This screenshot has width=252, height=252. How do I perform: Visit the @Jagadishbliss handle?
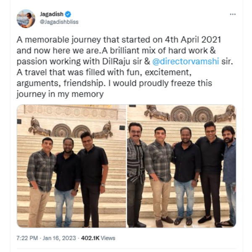click(59, 22)
